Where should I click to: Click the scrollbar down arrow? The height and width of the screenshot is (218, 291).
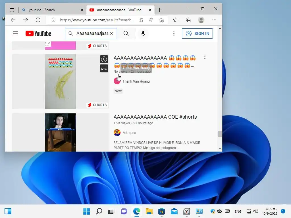220,149
